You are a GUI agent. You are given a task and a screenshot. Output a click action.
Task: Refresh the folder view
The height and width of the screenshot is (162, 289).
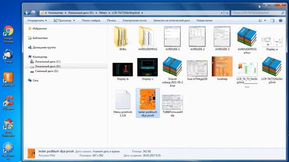227,13
